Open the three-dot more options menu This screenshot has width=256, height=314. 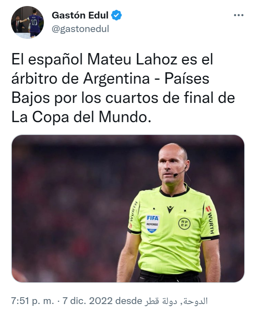(x=239, y=15)
